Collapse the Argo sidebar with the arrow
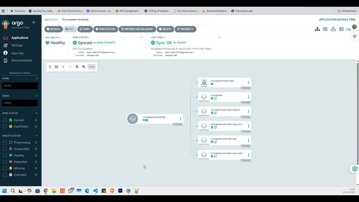Viewport: 359px width, 202px height. [34, 22]
